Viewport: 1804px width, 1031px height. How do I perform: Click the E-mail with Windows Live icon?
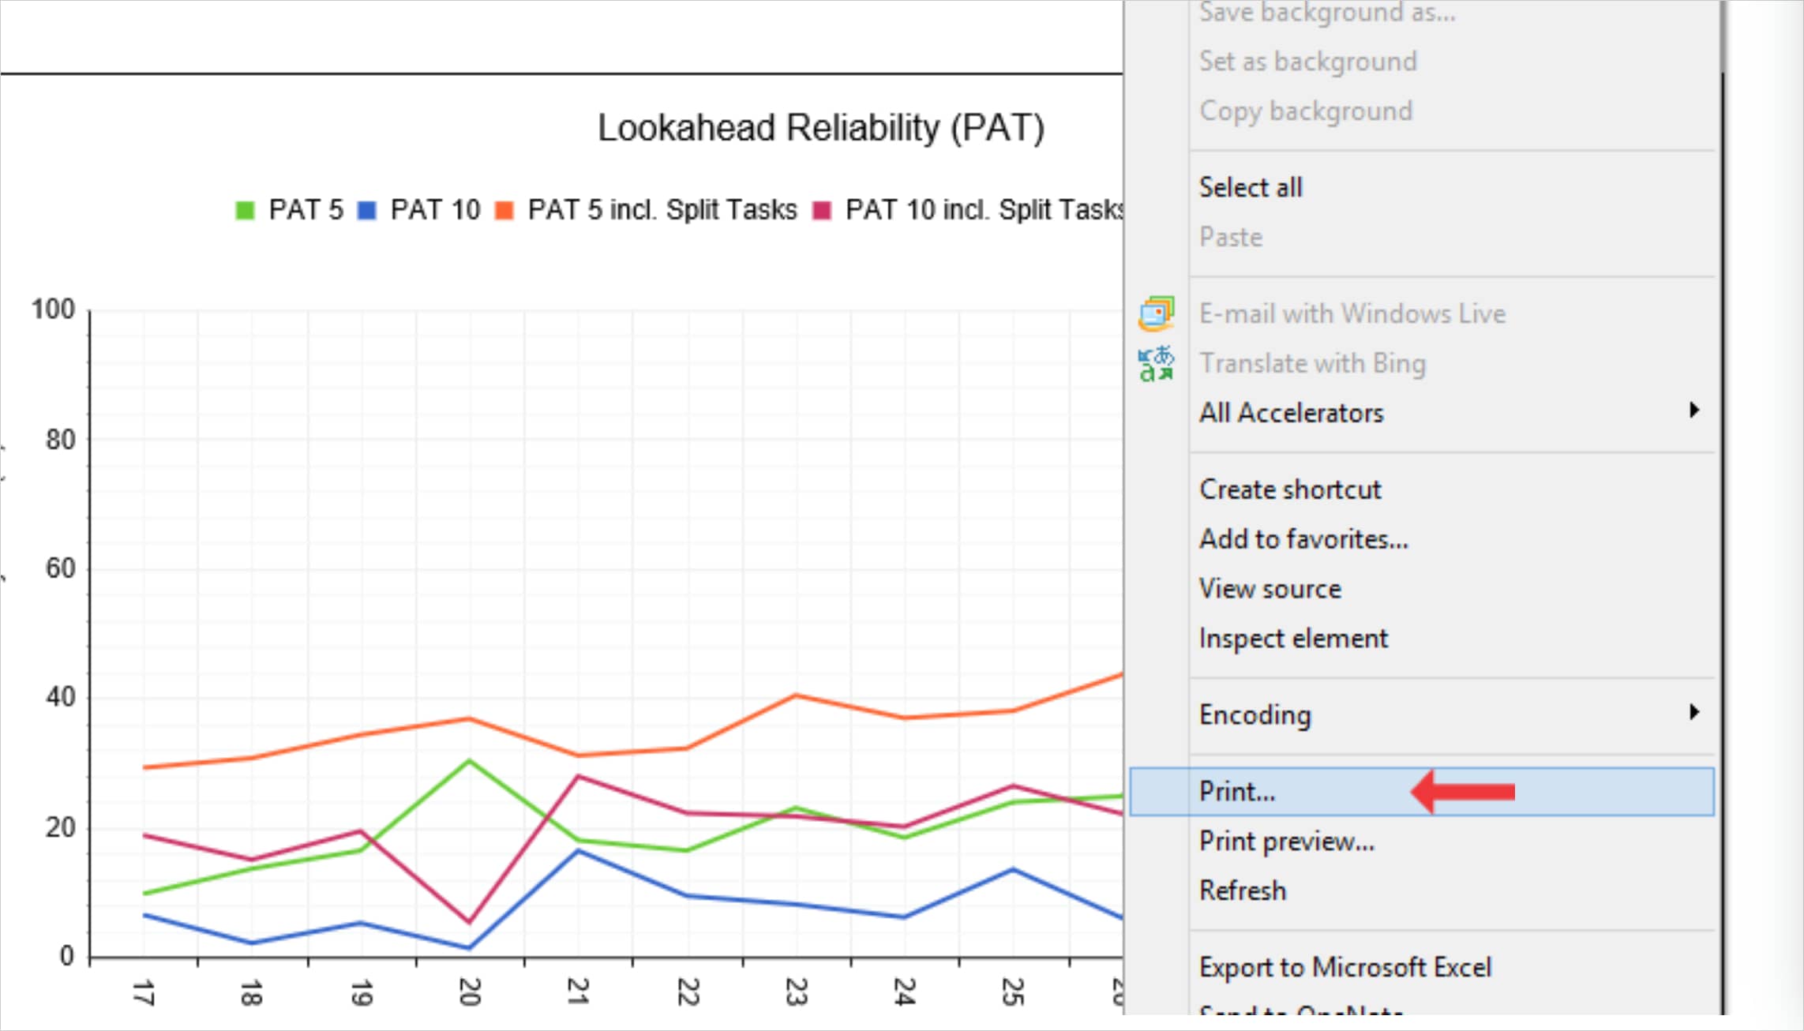tap(1156, 313)
